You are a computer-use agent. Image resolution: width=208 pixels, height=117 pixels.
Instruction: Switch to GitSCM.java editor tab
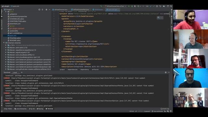point(98,10)
